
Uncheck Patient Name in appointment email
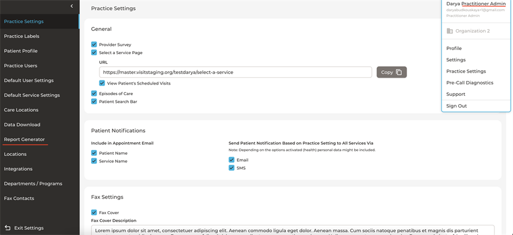[94, 153]
